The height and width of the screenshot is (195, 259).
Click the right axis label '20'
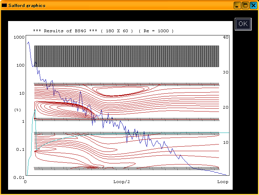pyautogui.click(x=226, y=107)
